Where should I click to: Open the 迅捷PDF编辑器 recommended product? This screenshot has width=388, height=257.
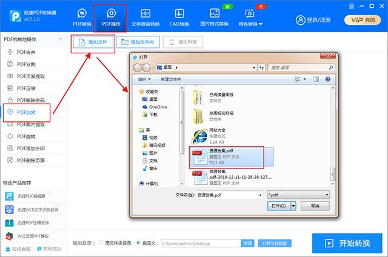[x=34, y=196]
